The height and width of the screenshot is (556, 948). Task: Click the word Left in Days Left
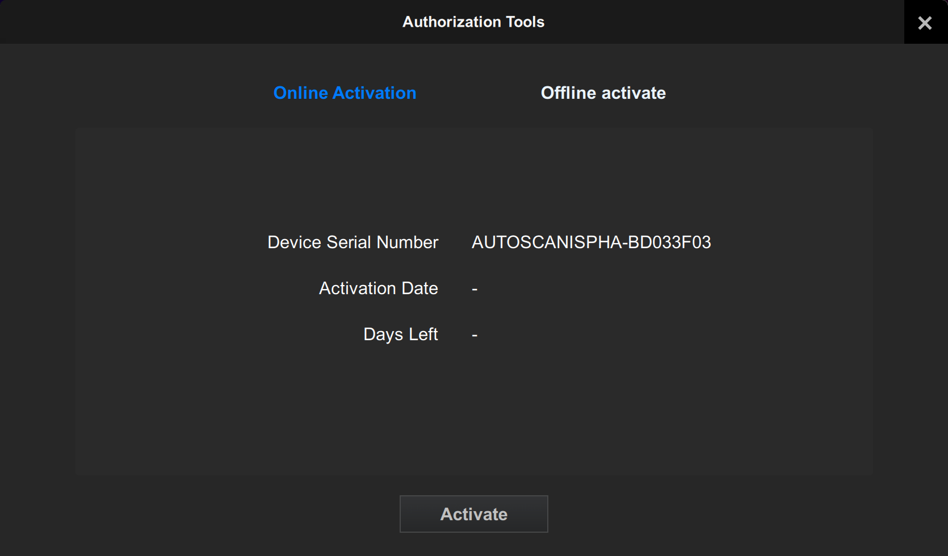[423, 335]
